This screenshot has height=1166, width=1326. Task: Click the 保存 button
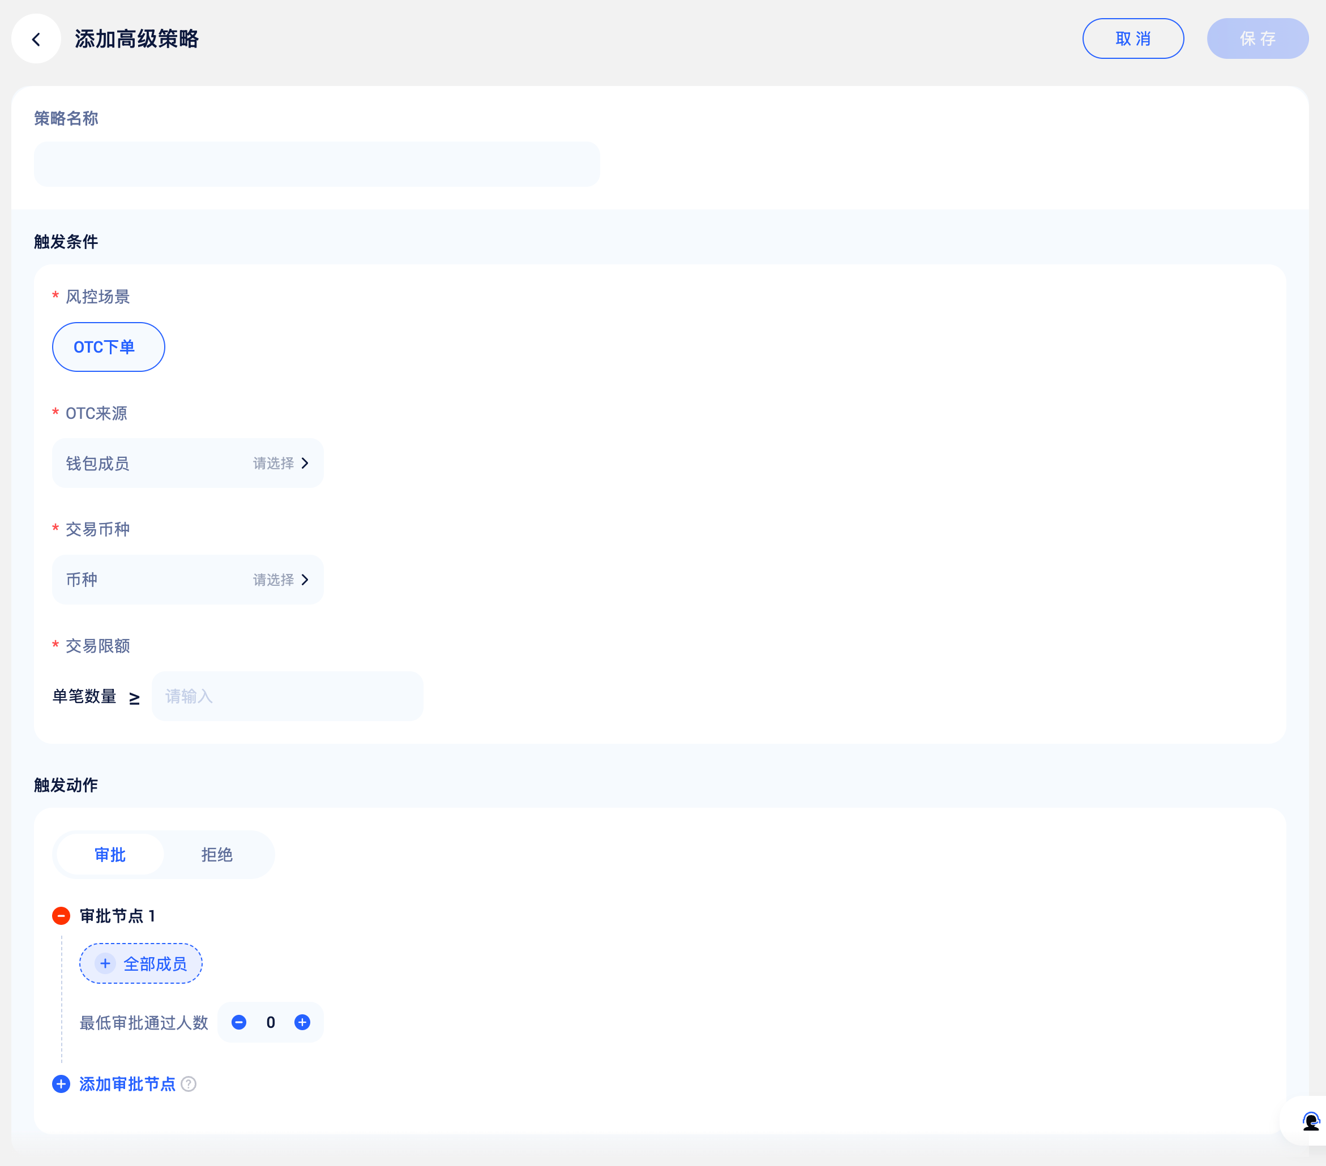(x=1256, y=39)
